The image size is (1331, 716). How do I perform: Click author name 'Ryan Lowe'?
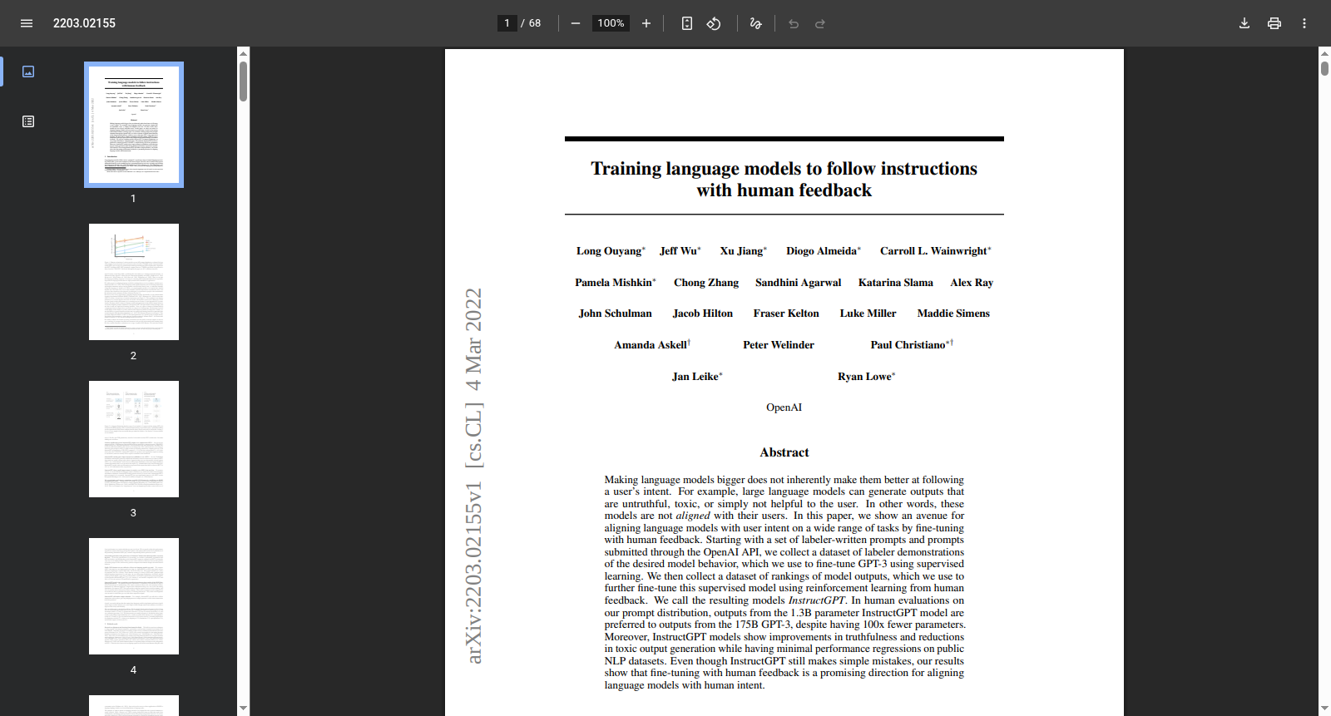(864, 377)
